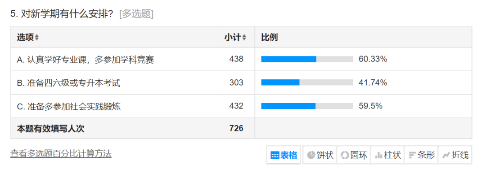Display the 折线 line chart
The image size is (486, 174).
(x=455, y=155)
